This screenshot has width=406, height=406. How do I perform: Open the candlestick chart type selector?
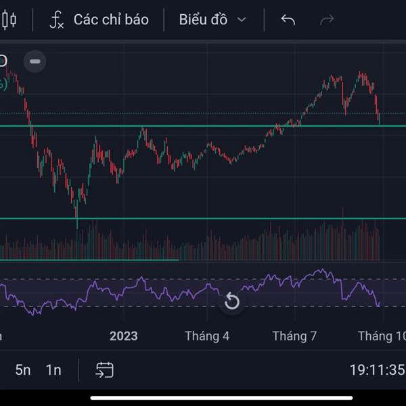pyautogui.click(x=9, y=20)
